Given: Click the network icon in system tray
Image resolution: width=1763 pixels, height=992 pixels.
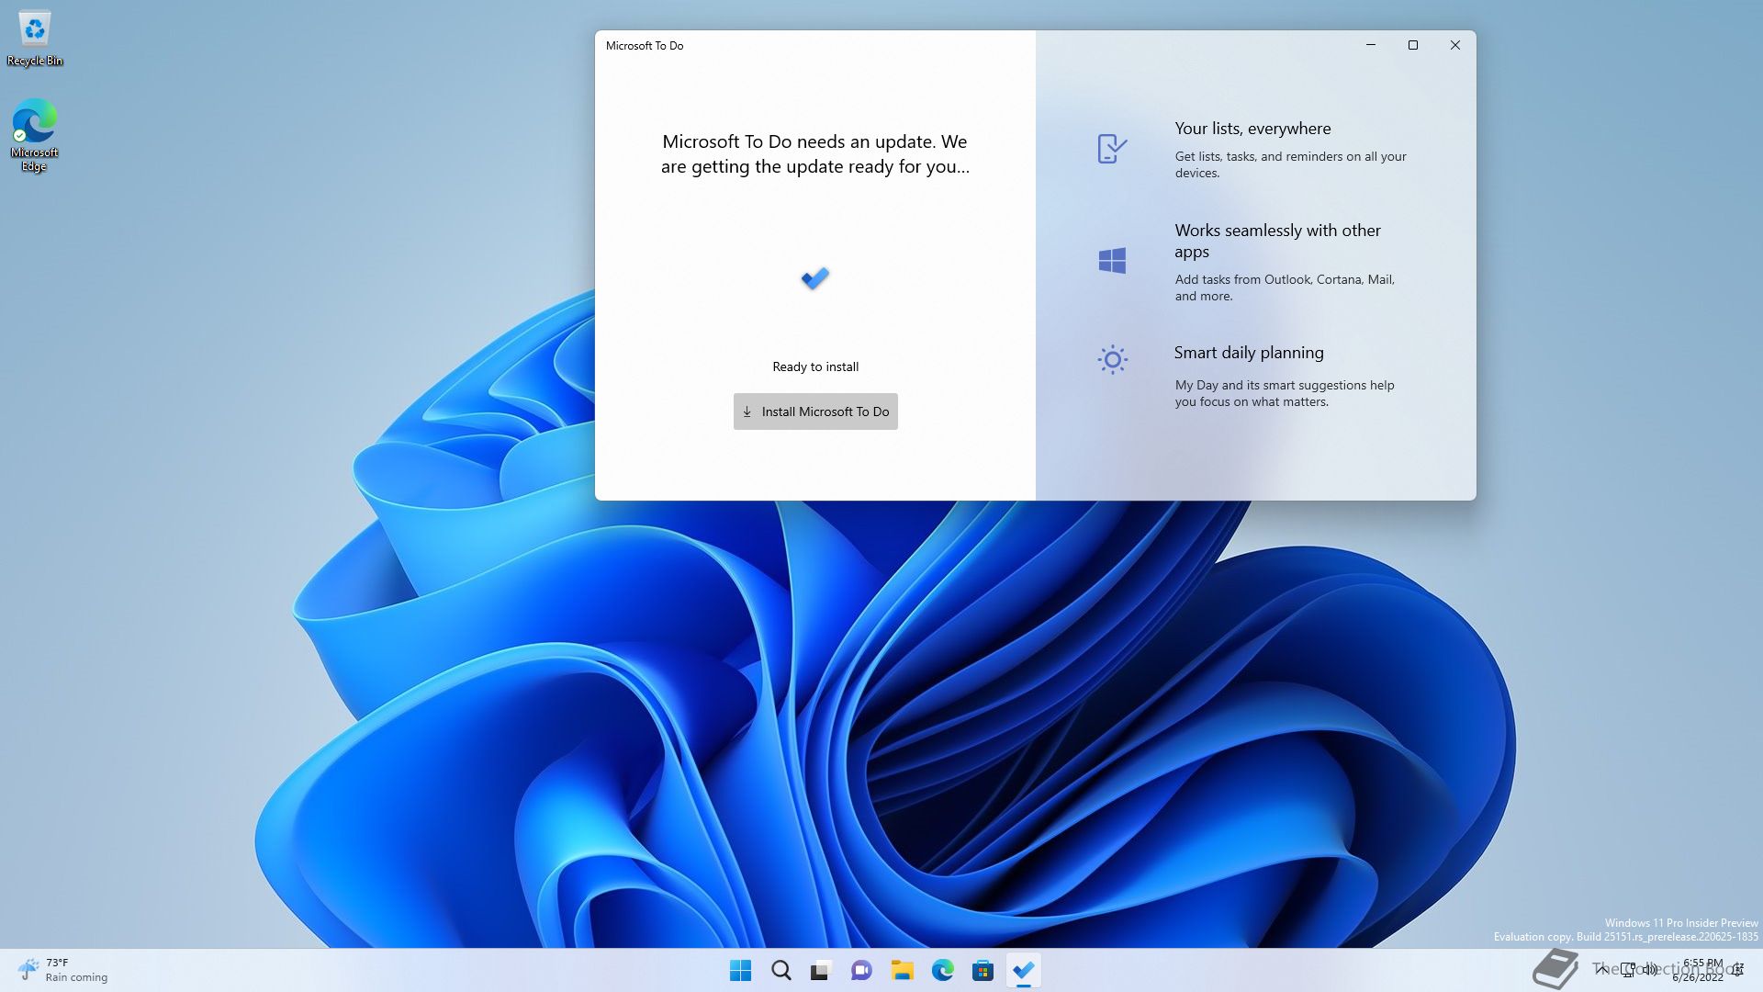Looking at the screenshot, I should click(1628, 969).
